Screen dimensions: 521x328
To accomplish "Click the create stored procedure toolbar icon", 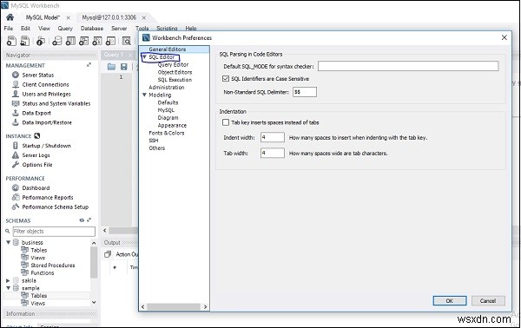I will (97, 41).
